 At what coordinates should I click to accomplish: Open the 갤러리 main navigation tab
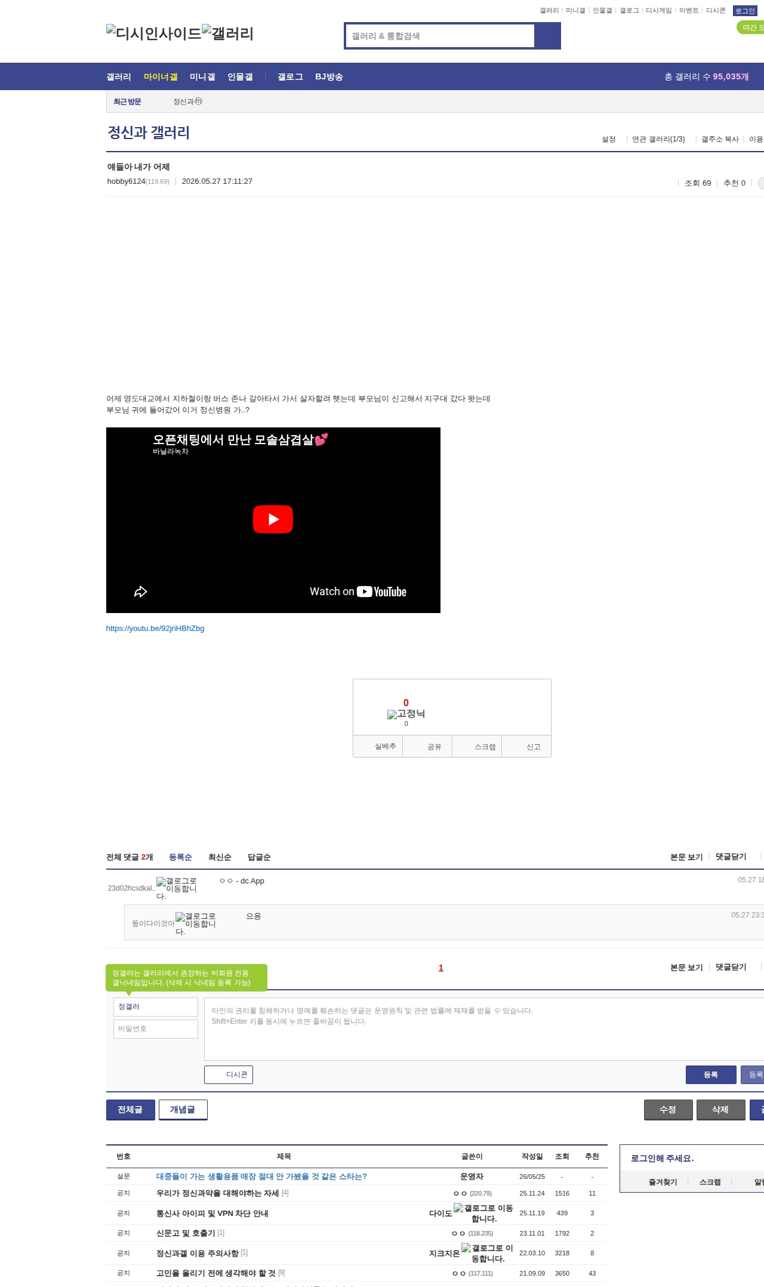119,76
